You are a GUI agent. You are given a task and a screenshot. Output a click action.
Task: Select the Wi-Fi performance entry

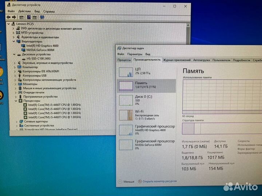point(146,115)
